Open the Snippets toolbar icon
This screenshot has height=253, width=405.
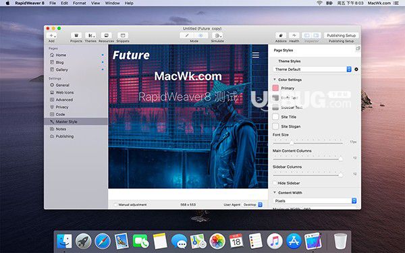123,35
